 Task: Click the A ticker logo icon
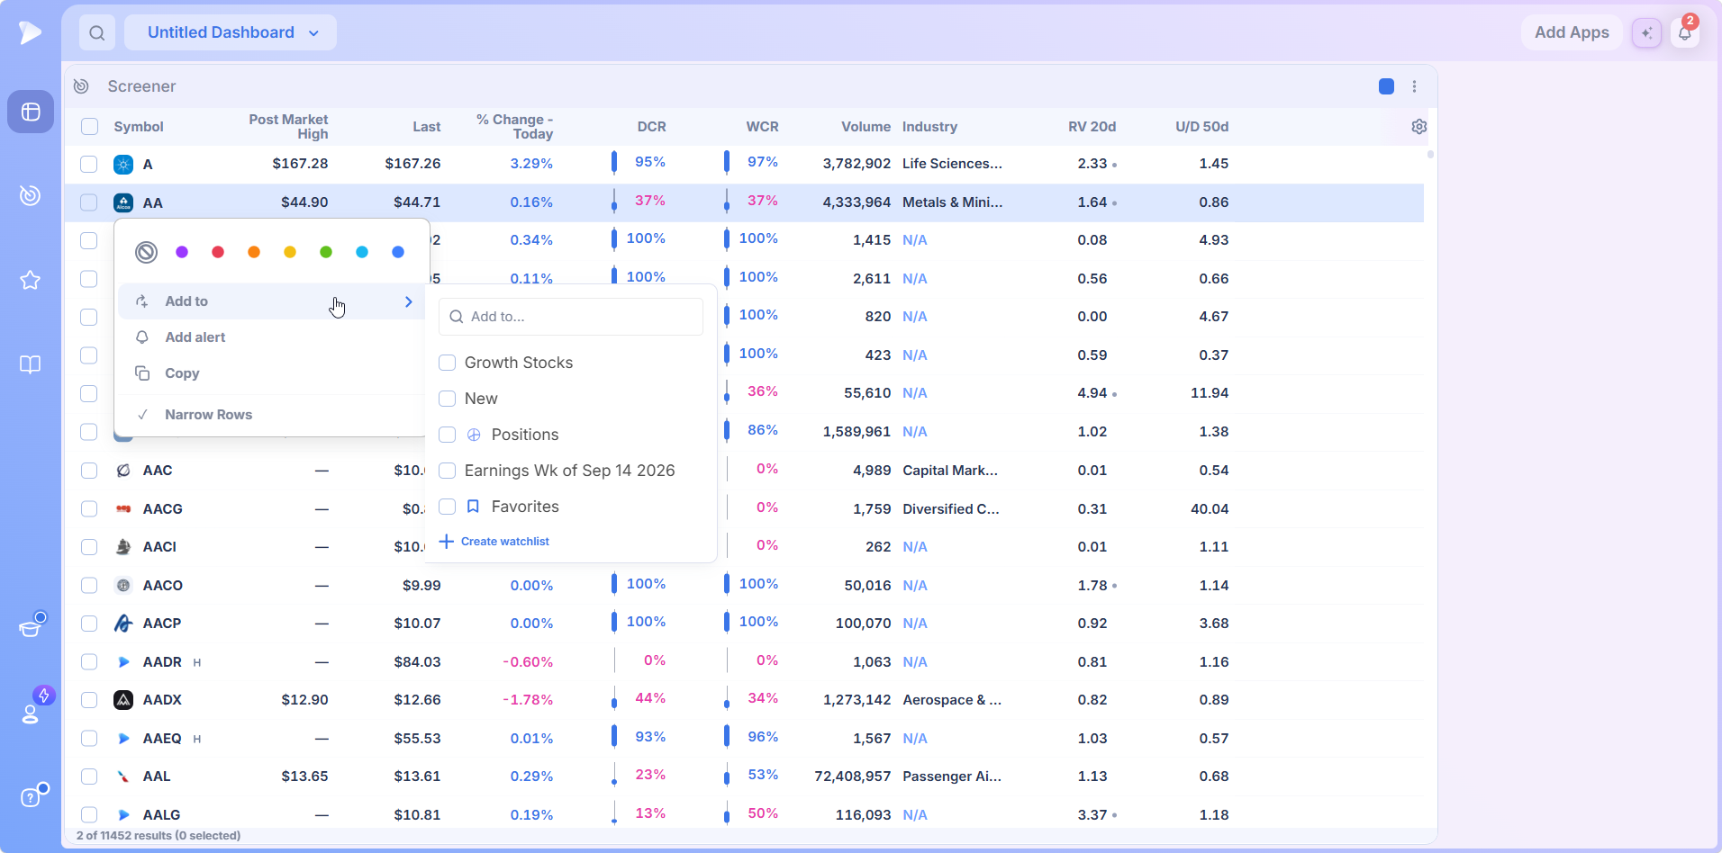tap(123, 164)
